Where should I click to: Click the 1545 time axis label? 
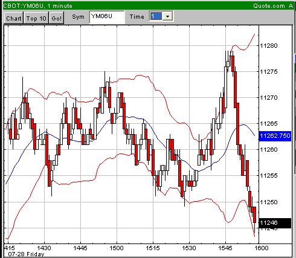pos(225,248)
